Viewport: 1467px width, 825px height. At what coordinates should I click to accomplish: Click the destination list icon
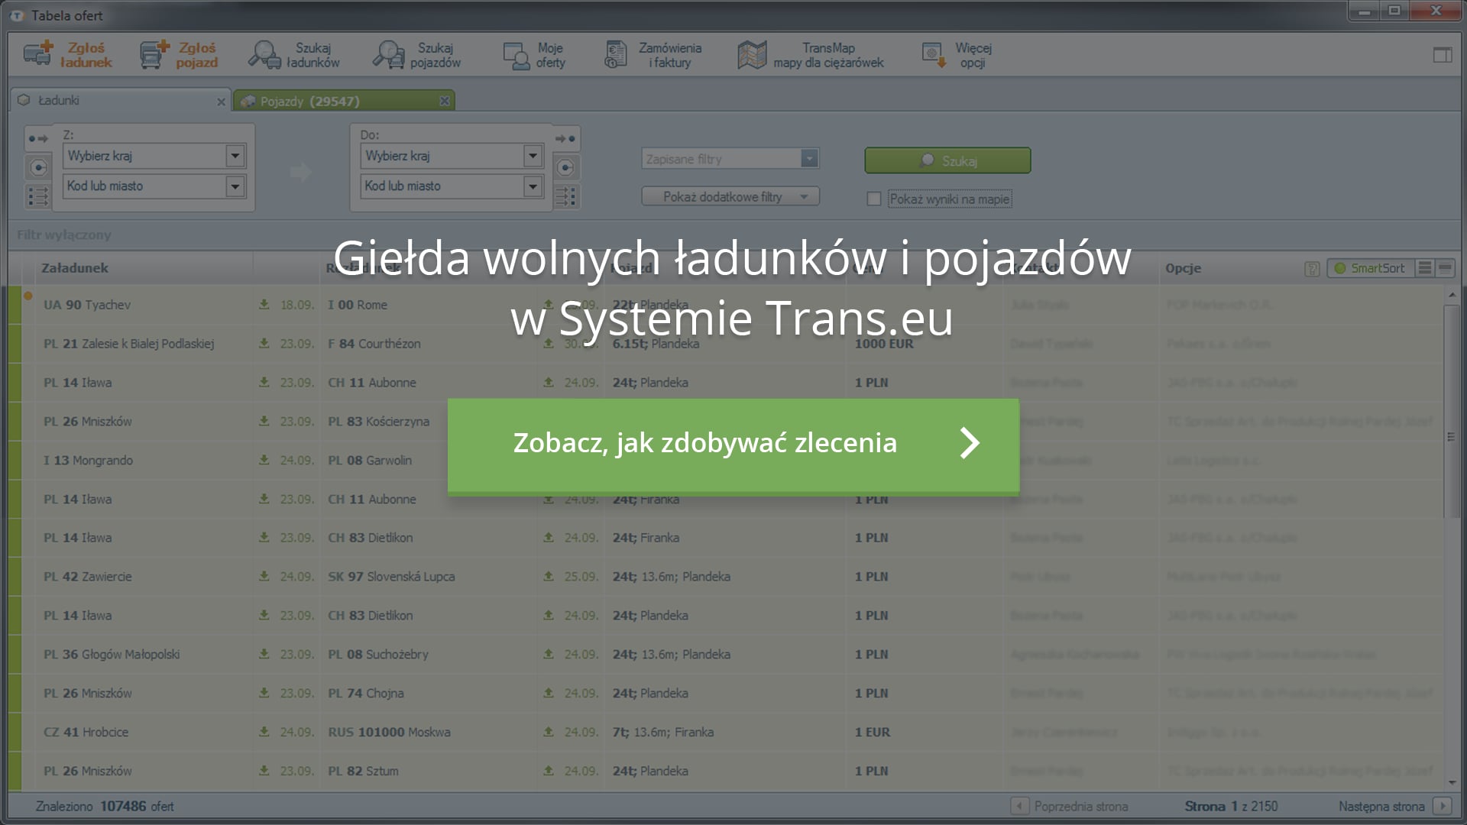pos(565,196)
